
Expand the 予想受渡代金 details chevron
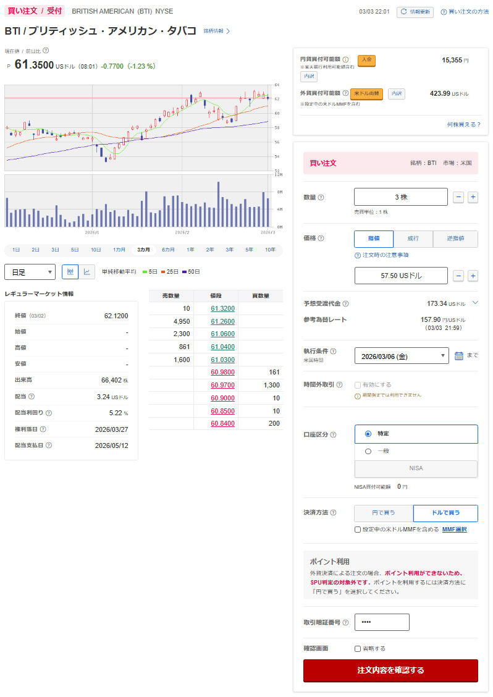pyautogui.click(x=474, y=303)
